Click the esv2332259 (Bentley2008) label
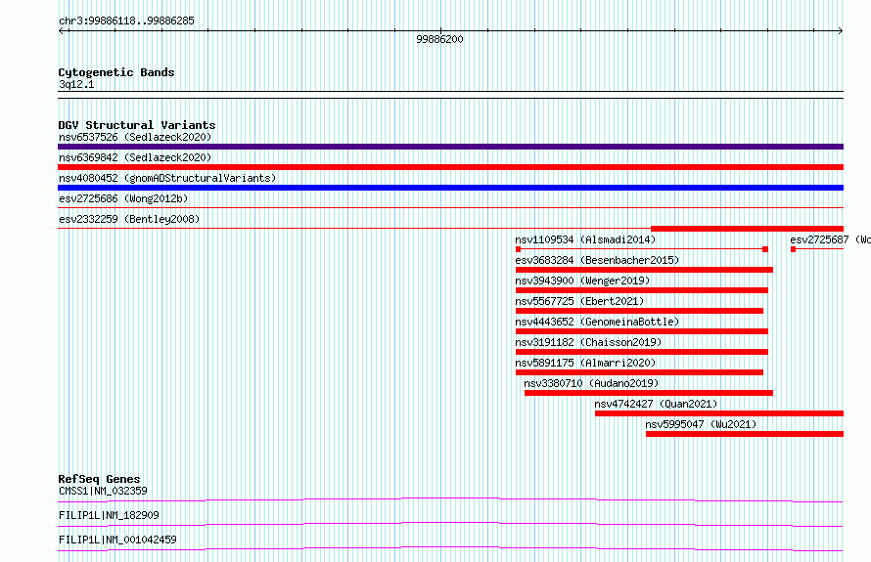This screenshot has width=871, height=562. [x=129, y=219]
